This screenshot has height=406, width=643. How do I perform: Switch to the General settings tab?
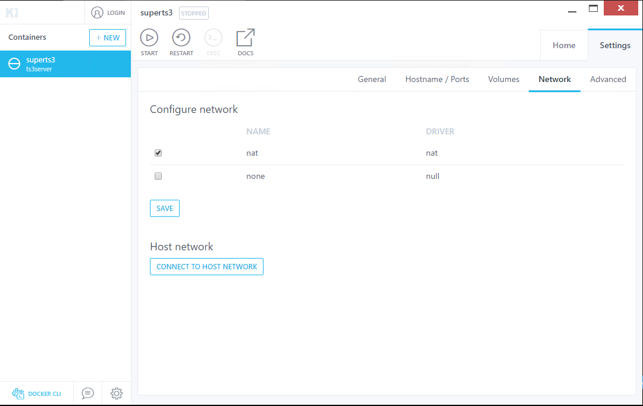click(x=372, y=80)
